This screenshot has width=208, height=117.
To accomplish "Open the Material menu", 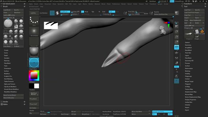I will point(97,4).
